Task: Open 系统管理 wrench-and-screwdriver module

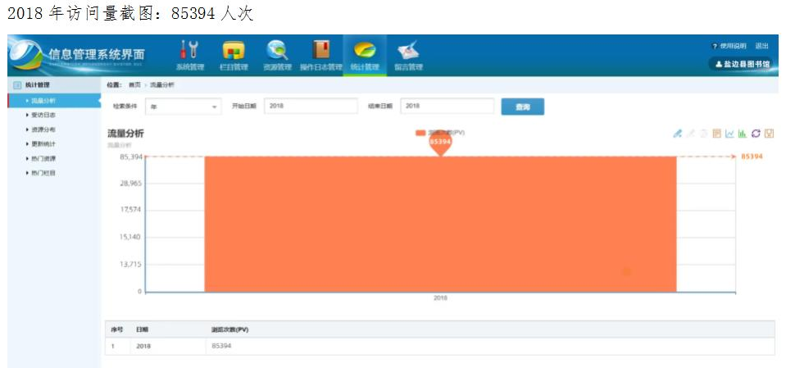Action: pos(189,55)
